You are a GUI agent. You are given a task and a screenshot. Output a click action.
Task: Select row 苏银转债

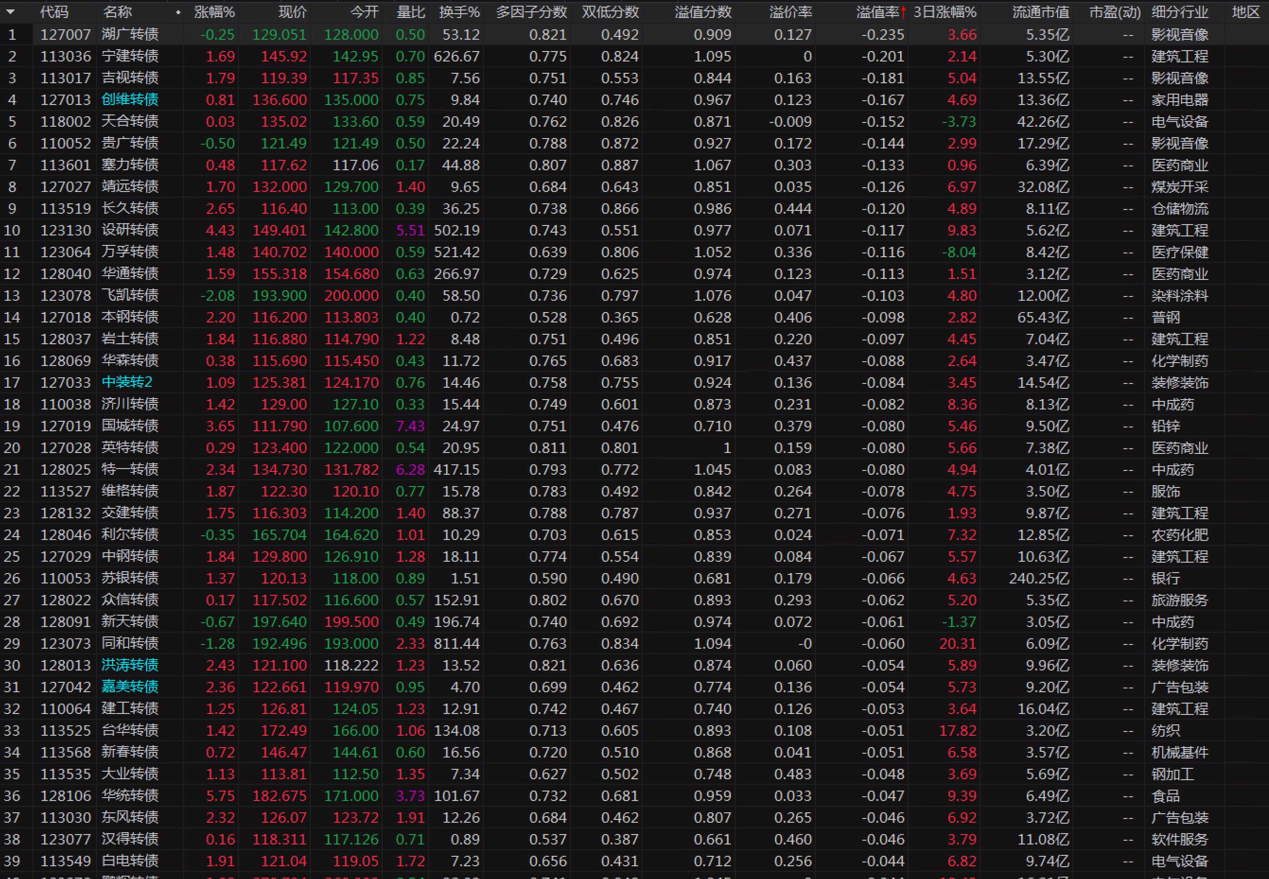point(635,578)
